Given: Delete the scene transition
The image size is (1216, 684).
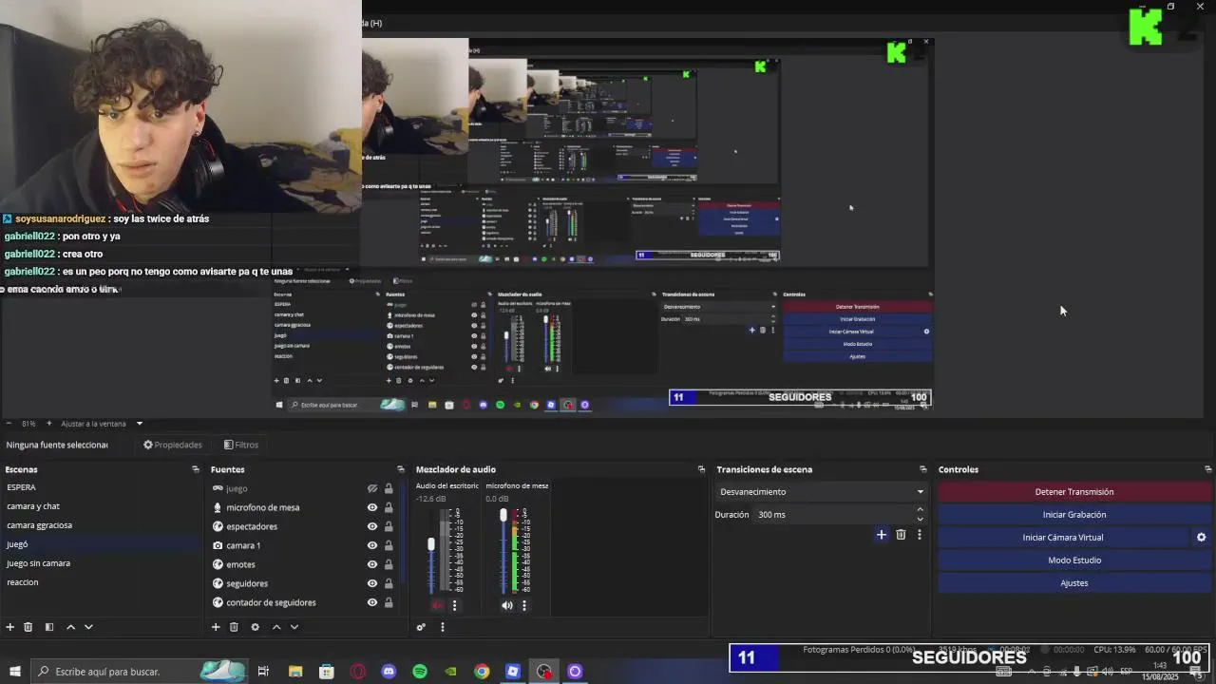Looking at the screenshot, I should pos(901,535).
